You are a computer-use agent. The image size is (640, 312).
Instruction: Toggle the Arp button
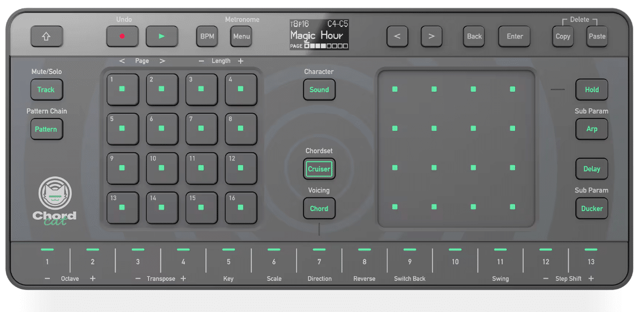point(592,129)
